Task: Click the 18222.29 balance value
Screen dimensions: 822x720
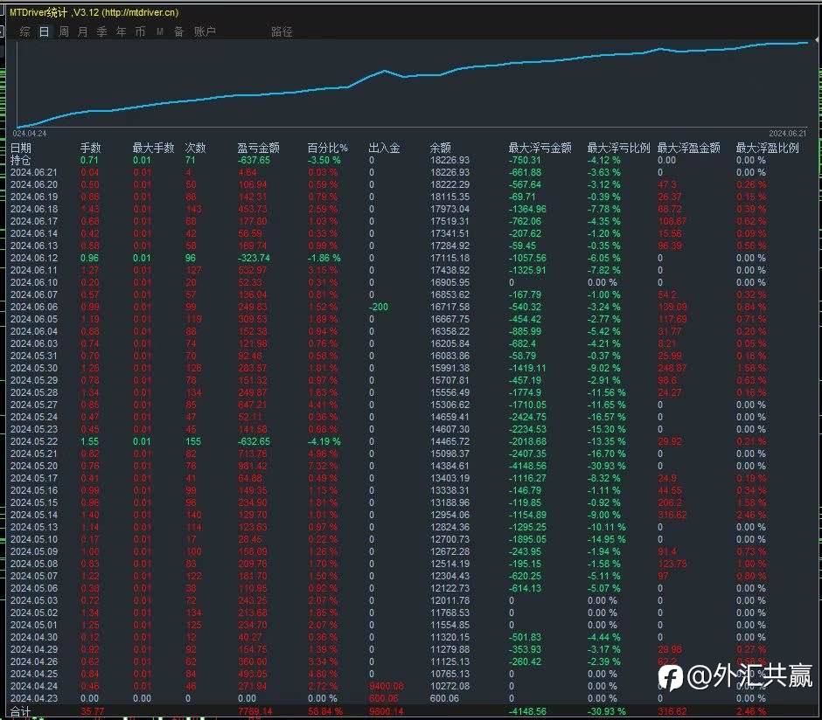Action: coord(449,185)
